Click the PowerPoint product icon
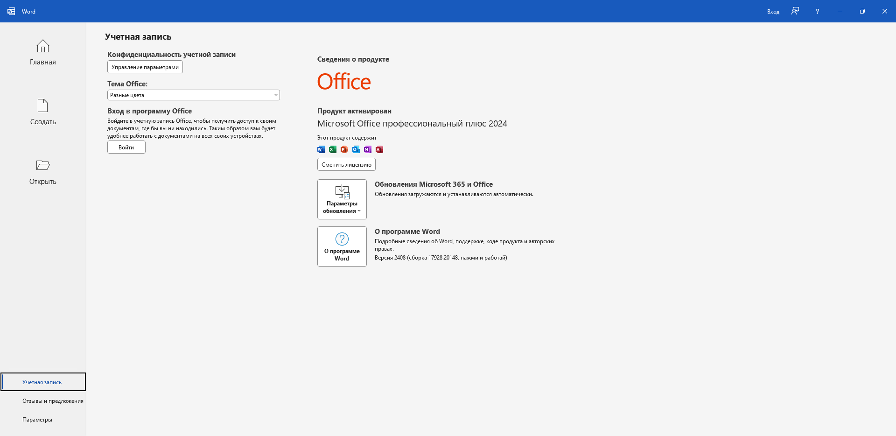 click(344, 149)
